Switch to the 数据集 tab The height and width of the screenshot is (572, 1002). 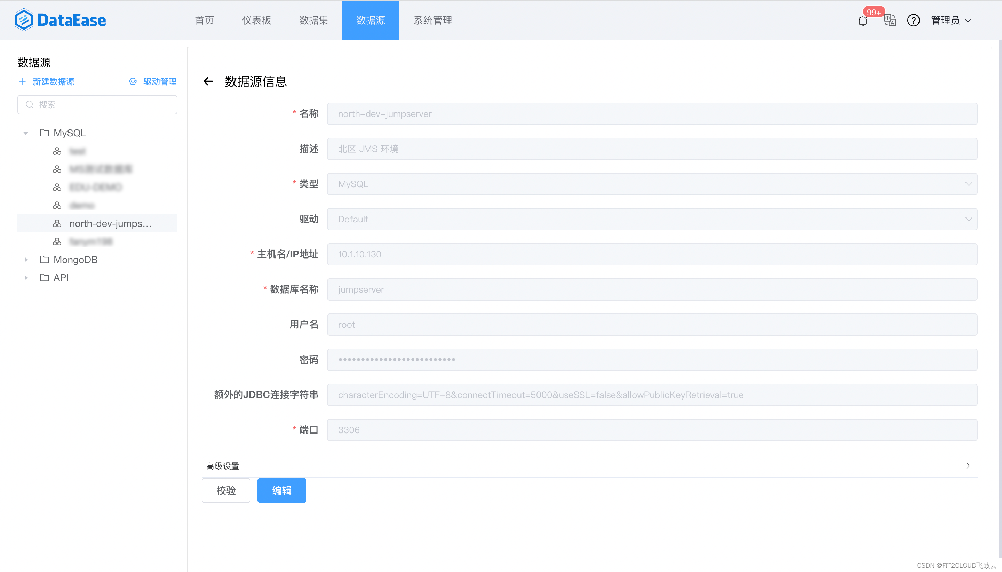coord(313,21)
